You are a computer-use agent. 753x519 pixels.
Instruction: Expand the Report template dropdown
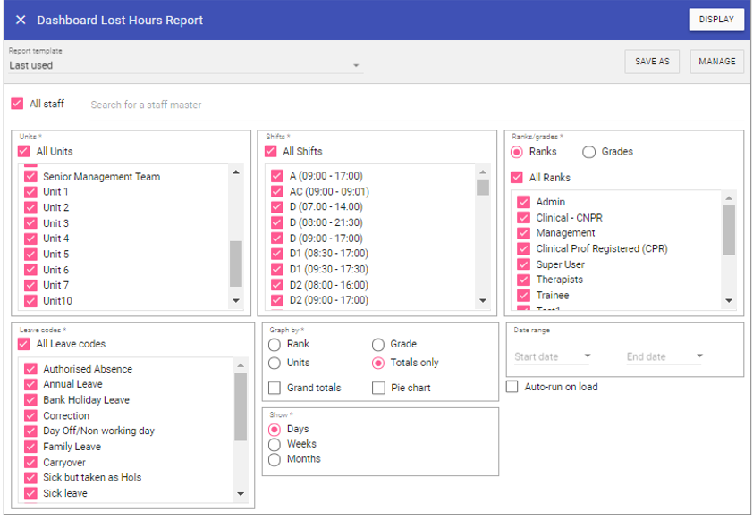356,66
